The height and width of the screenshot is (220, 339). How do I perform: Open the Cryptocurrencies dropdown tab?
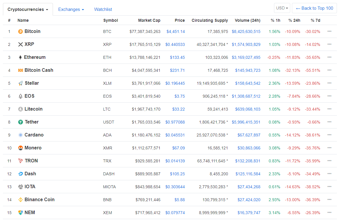click(28, 9)
